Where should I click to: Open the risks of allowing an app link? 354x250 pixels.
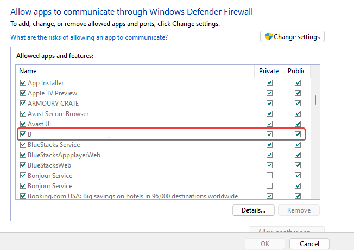click(x=89, y=37)
